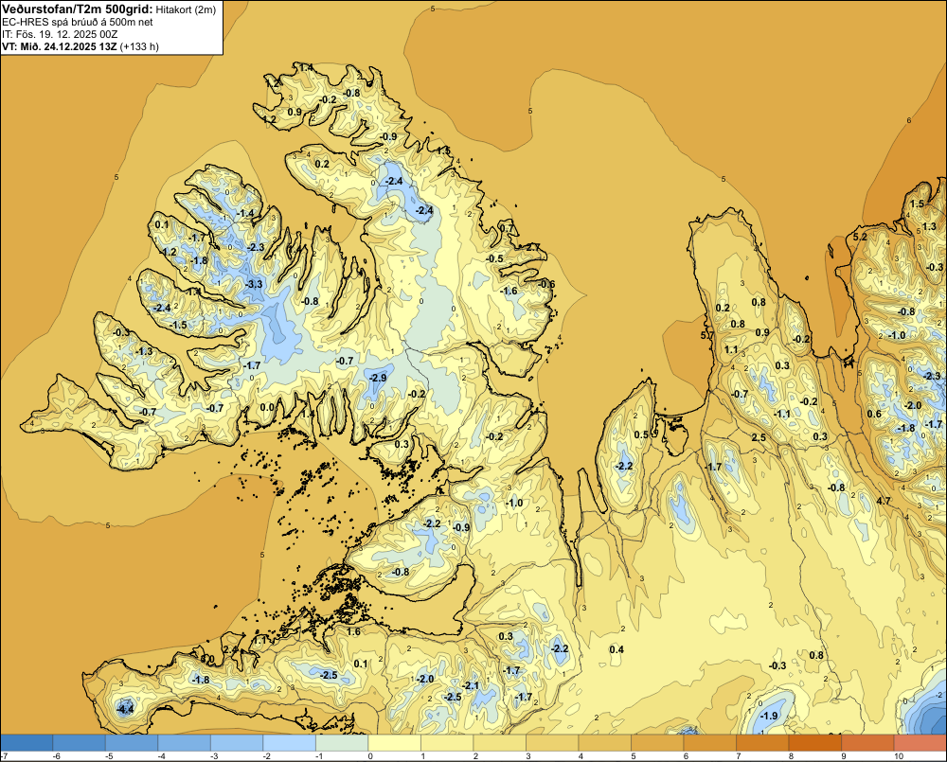Select legend color between 4 and 5

[x=604, y=743]
